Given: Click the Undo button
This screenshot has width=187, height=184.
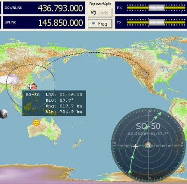Looking at the screenshot, I should [100, 13].
